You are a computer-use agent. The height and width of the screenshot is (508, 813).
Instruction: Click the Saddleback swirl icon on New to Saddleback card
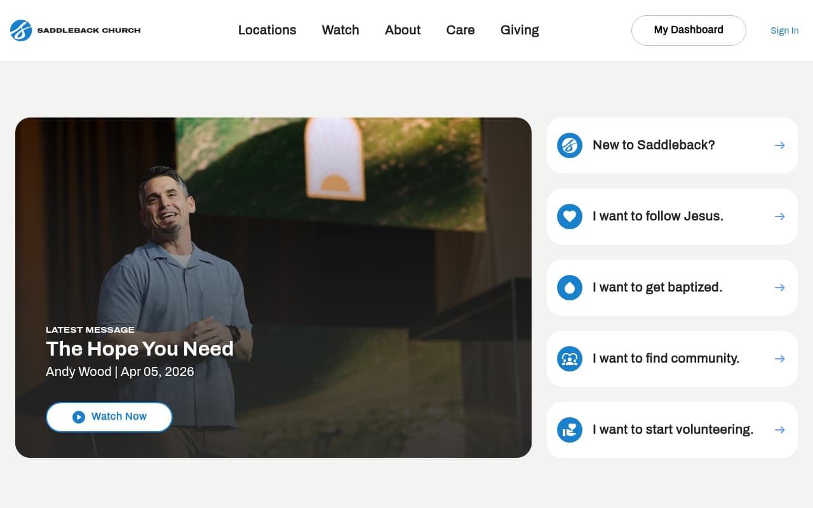tap(570, 145)
